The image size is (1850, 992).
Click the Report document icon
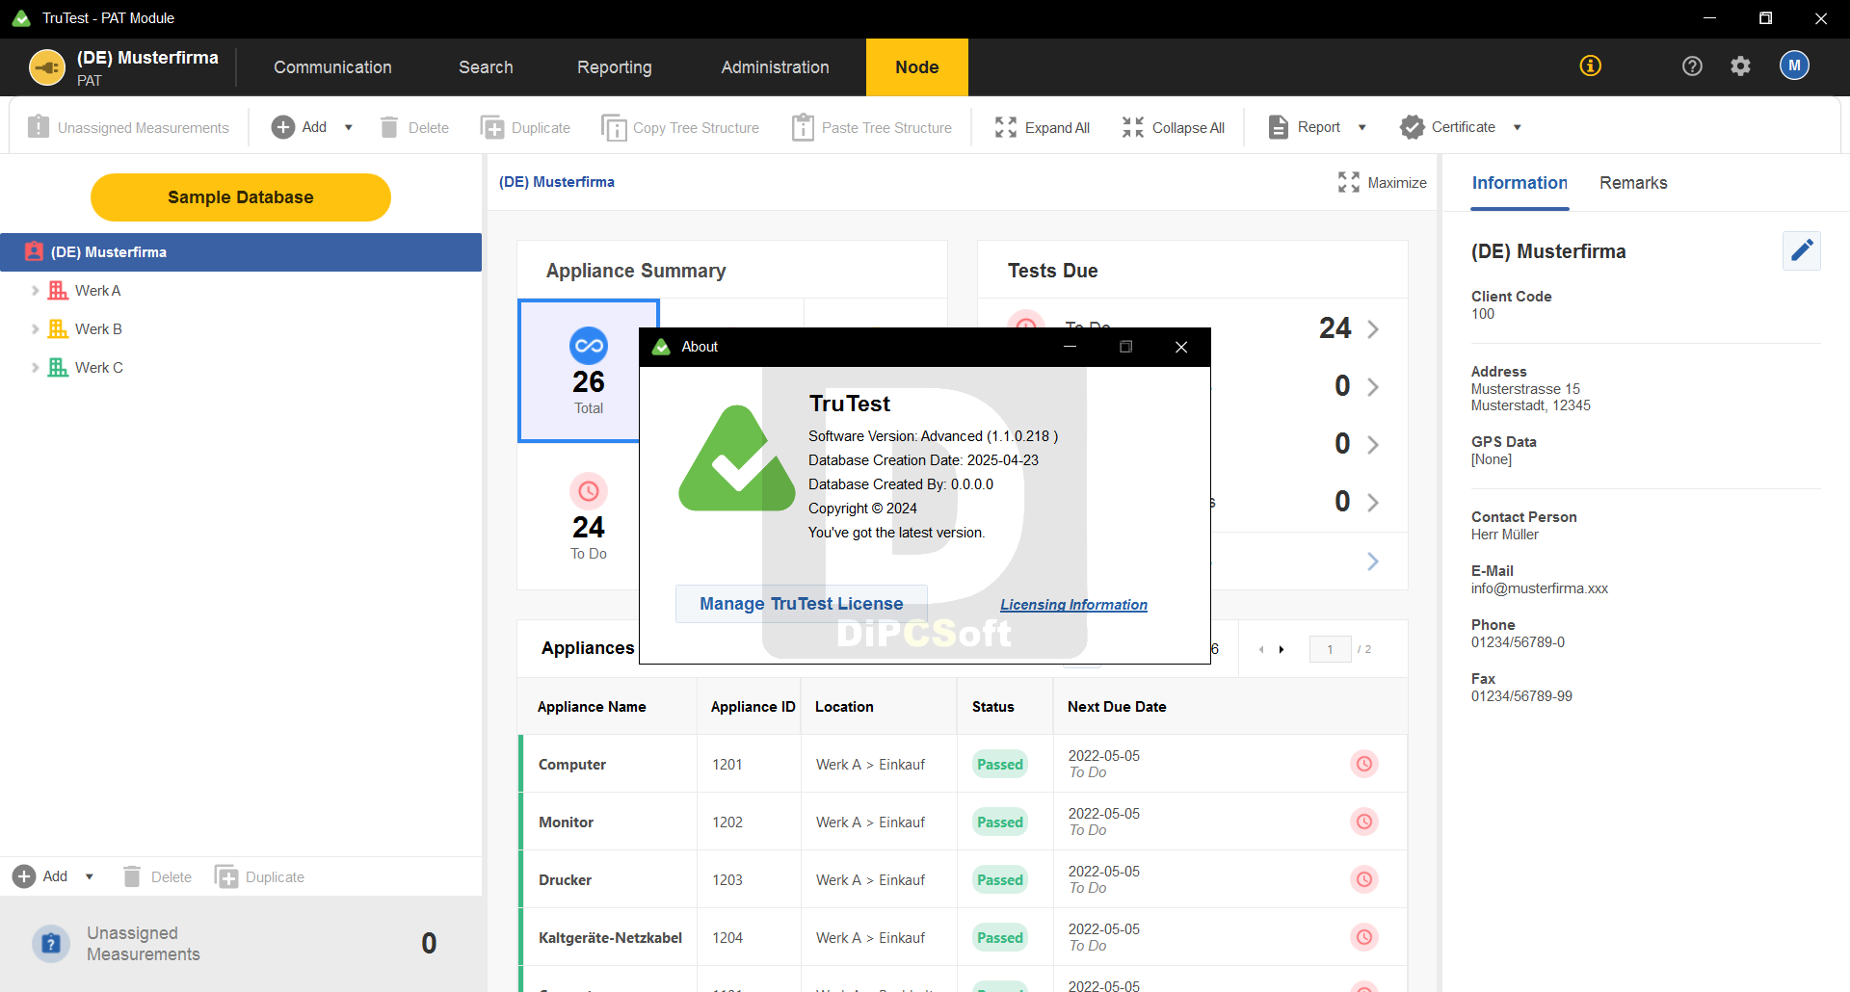pos(1278,127)
